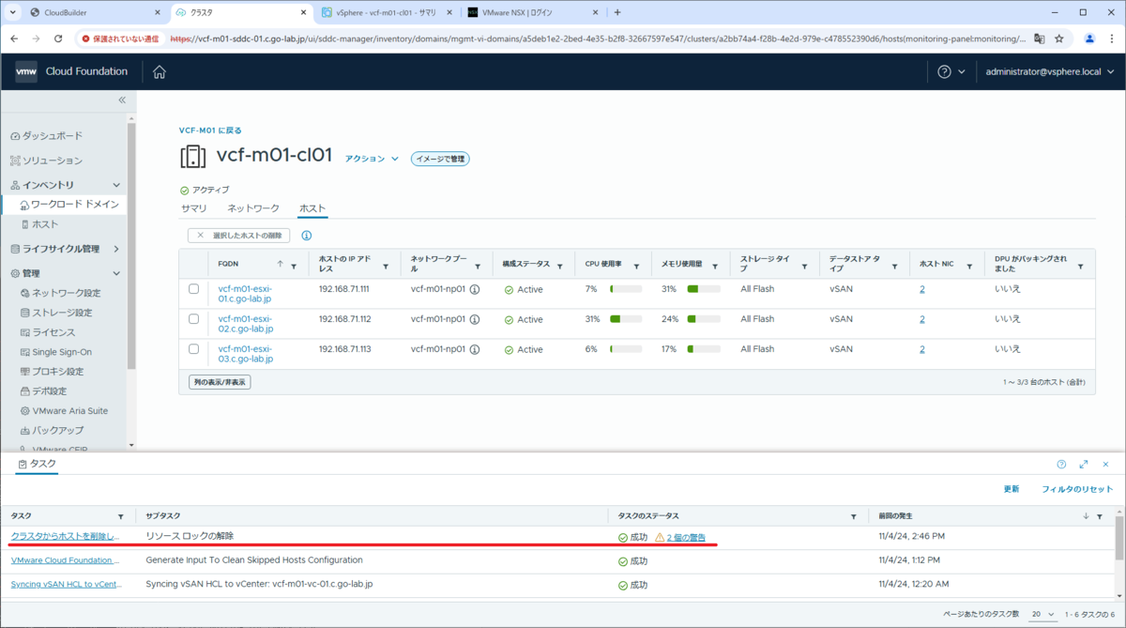
Task: Filter the CPU usage column
Action: (x=636, y=267)
